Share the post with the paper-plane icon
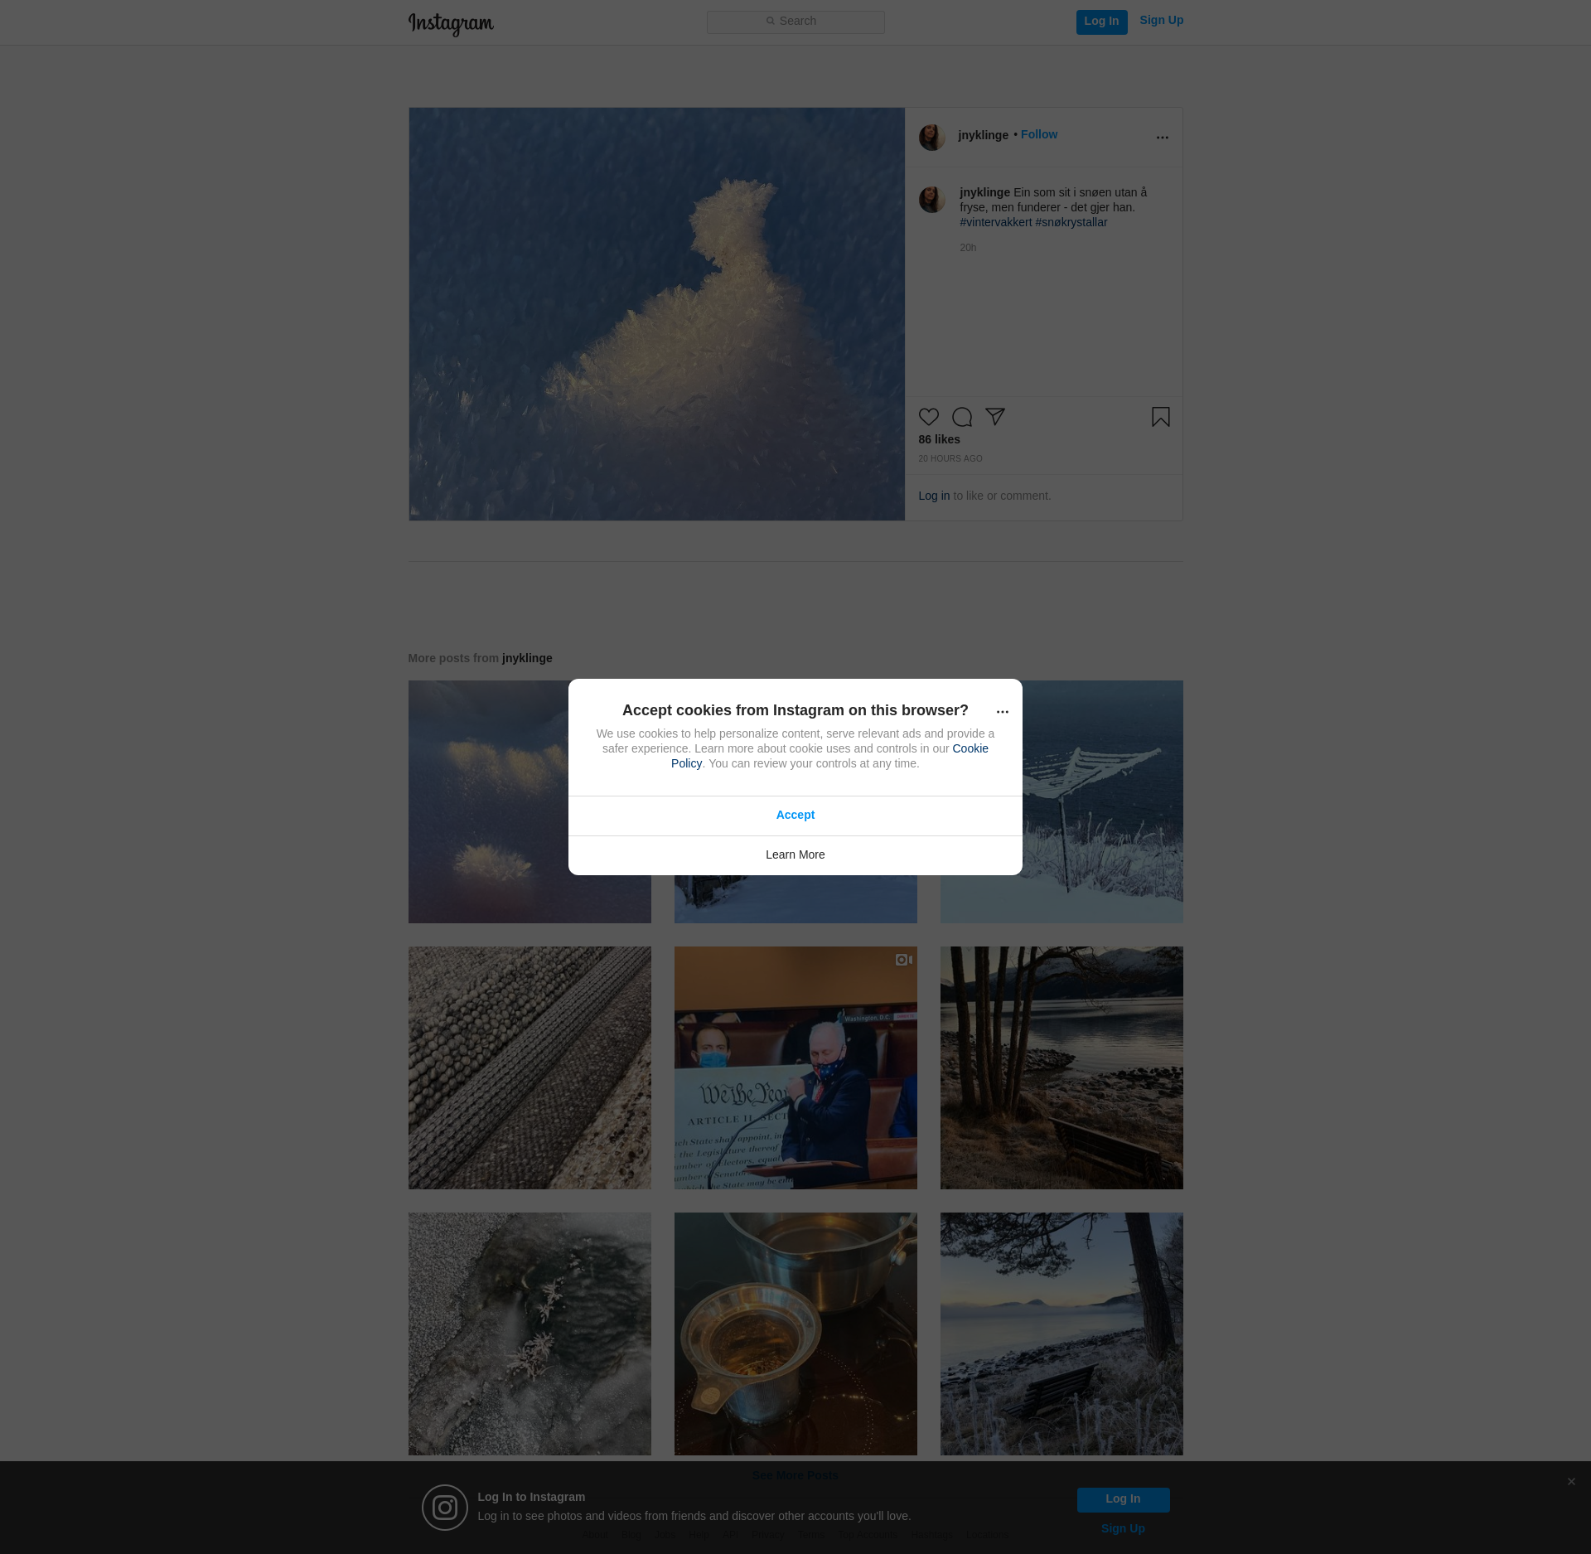This screenshot has width=1591, height=1554. tap(995, 417)
